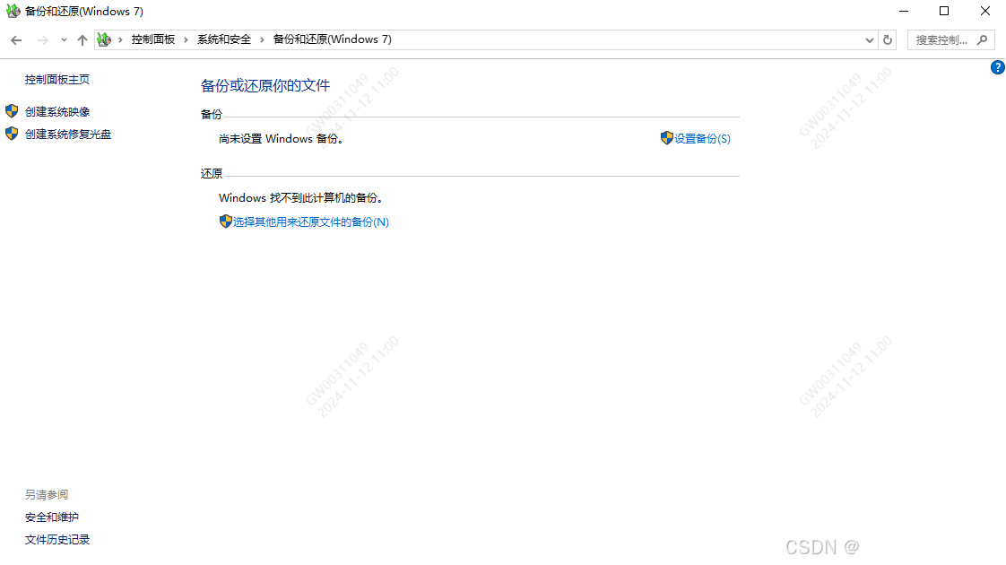The height and width of the screenshot is (565, 1006).
Task: Click shield icon beside 创建系统映像
Action: [12, 111]
